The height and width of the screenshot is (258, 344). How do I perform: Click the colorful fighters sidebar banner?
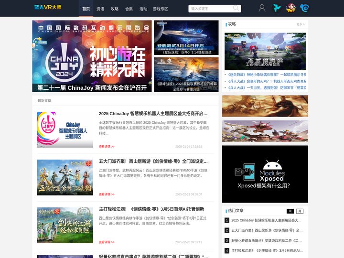click(x=265, y=131)
